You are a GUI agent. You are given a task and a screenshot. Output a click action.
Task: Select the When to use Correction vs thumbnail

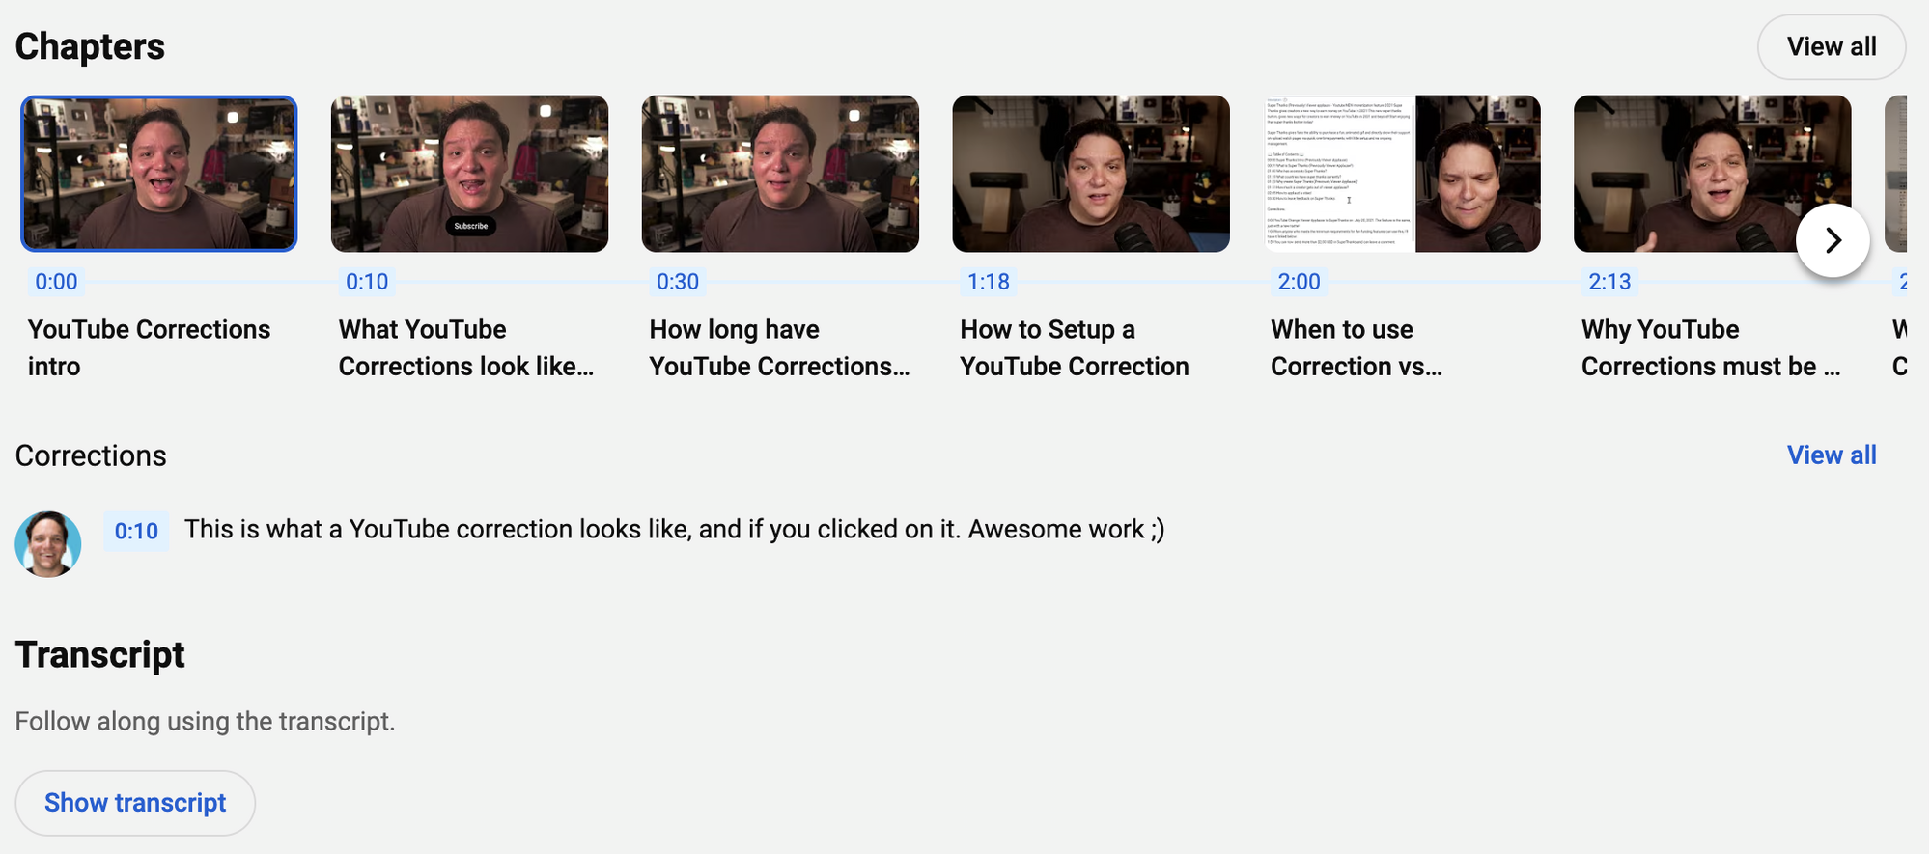coord(1403,174)
